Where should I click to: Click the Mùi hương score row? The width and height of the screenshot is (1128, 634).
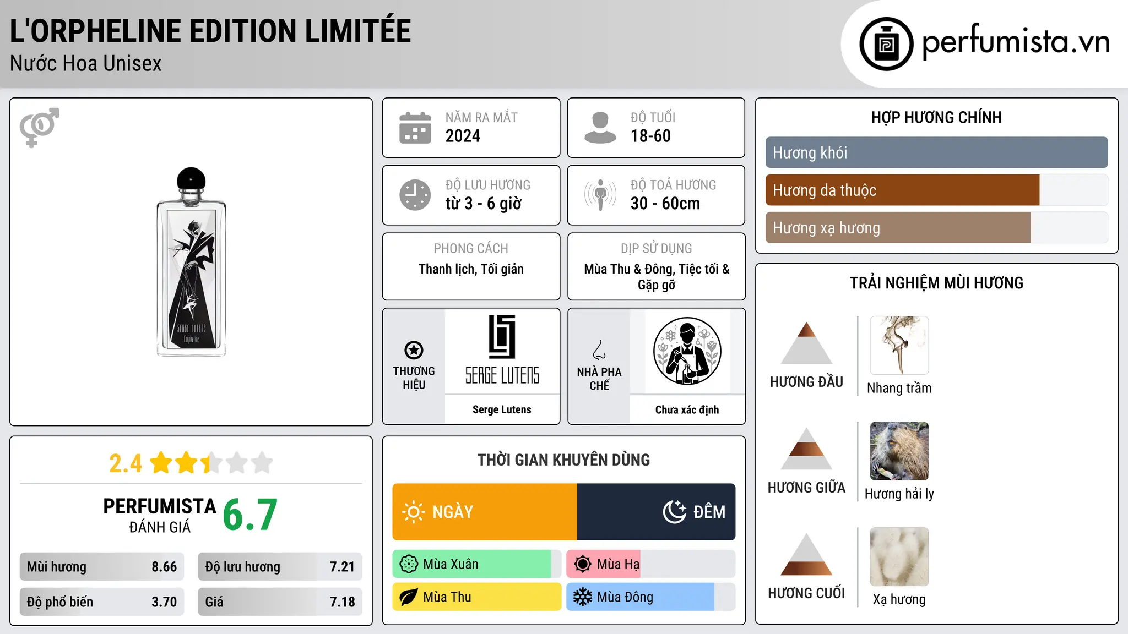pyautogui.click(x=102, y=567)
